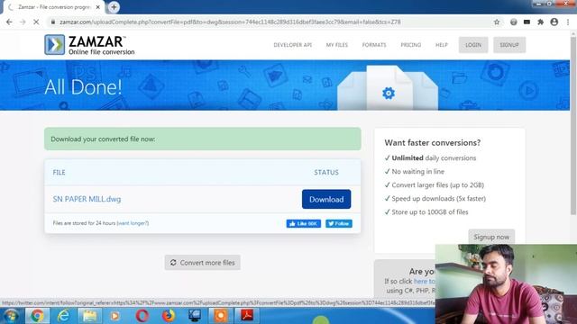
Task: Click the STATUS column header
Action: (x=326, y=172)
